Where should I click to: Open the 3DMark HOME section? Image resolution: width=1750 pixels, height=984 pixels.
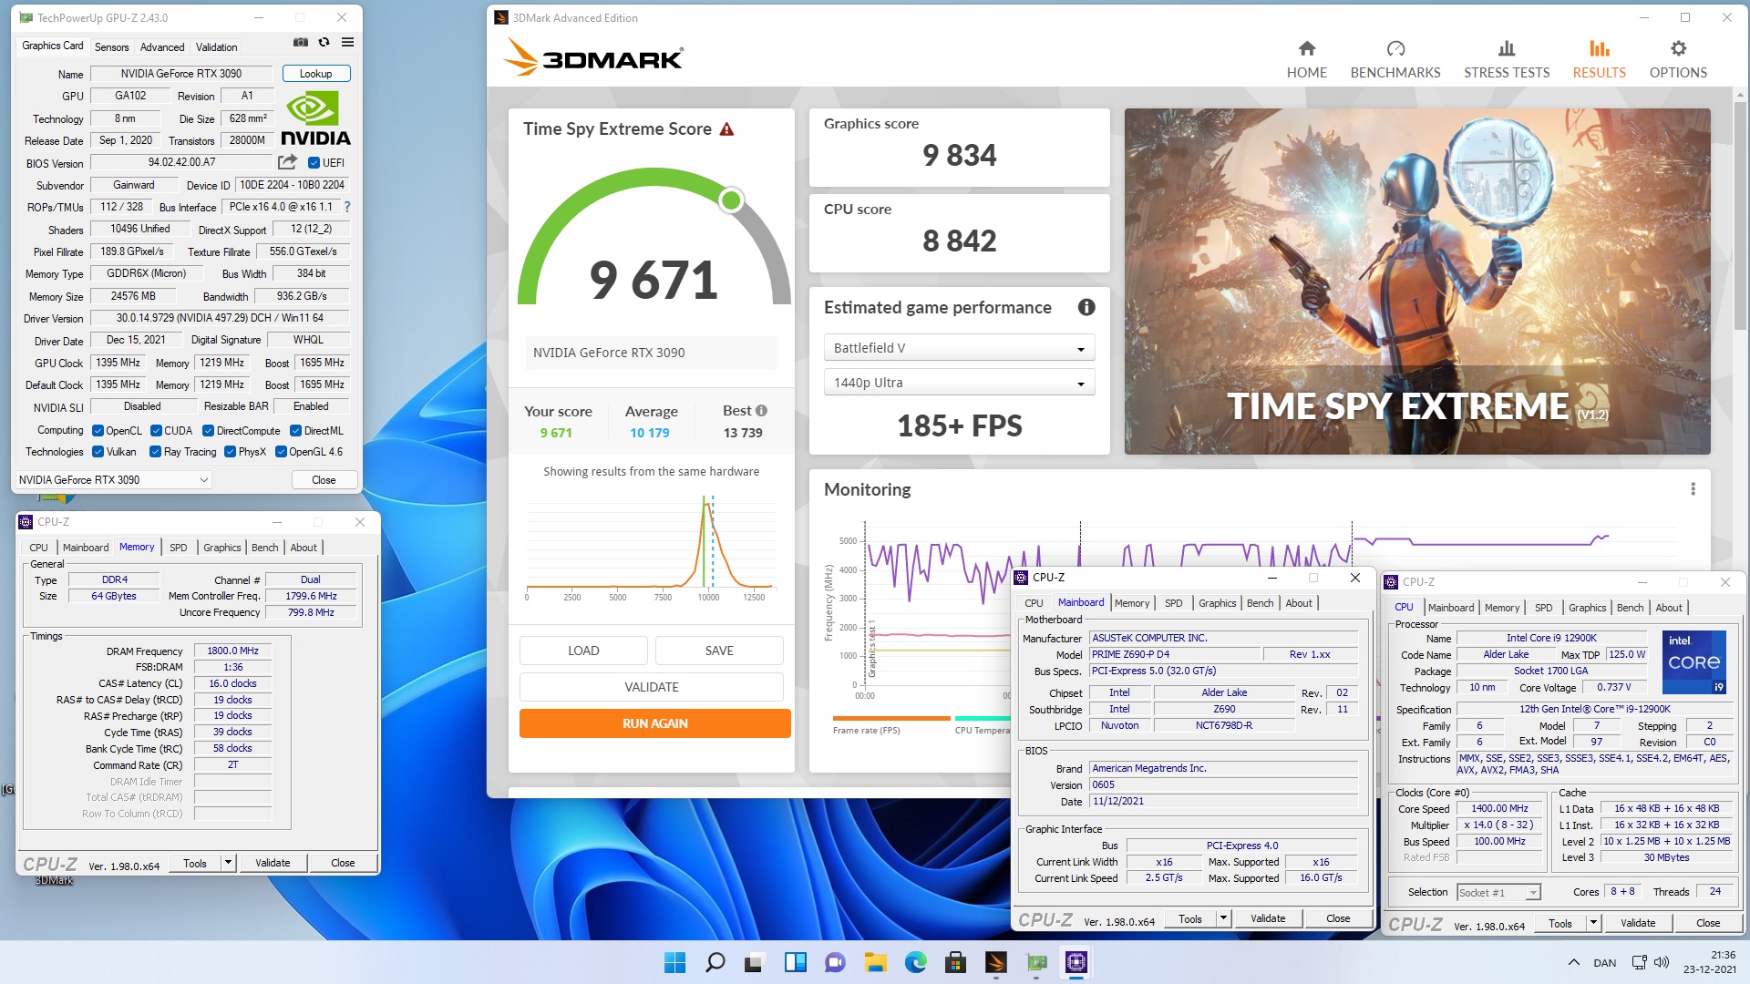point(1306,59)
